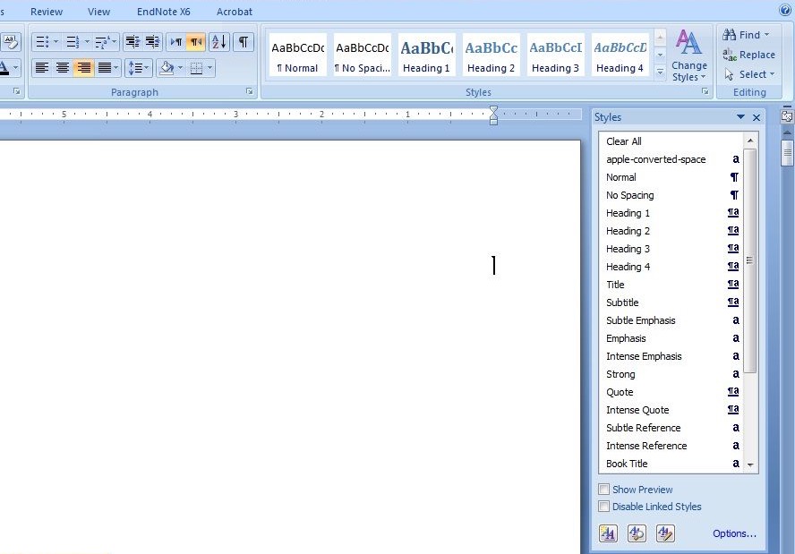Open the New Style icon in Styles pane

[x=609, y=533]
